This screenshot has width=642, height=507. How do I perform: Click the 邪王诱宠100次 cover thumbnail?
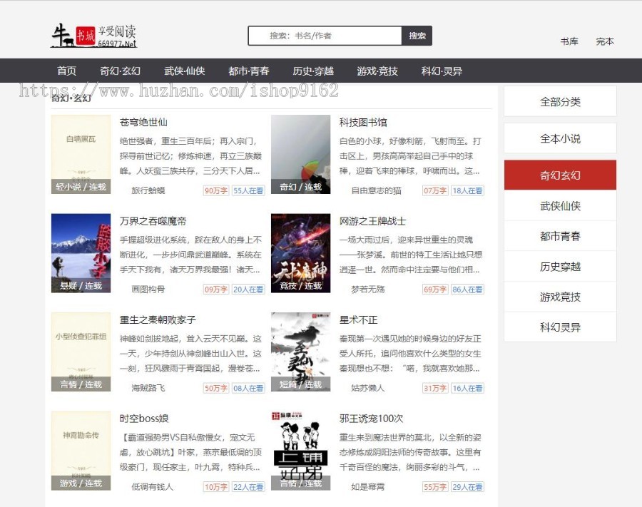300,450
